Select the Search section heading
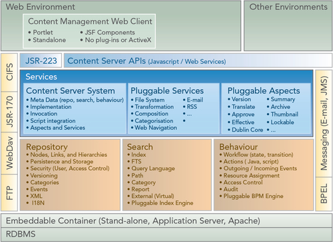The width and height of the screenshot is (333, 242). (x=140, y=147)
